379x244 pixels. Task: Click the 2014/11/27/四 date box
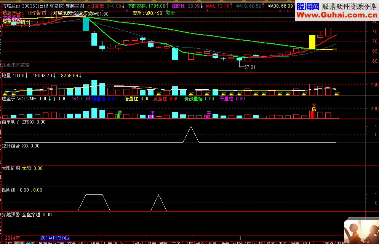[55, 238]
